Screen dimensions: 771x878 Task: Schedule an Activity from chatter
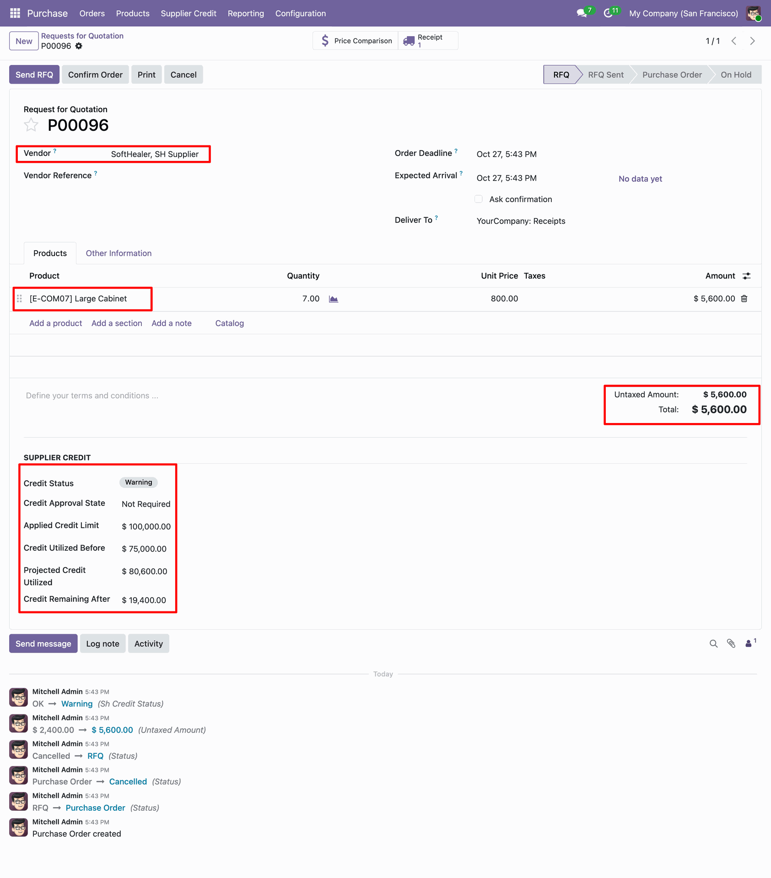pyautogui.click(x=149, y=644)
